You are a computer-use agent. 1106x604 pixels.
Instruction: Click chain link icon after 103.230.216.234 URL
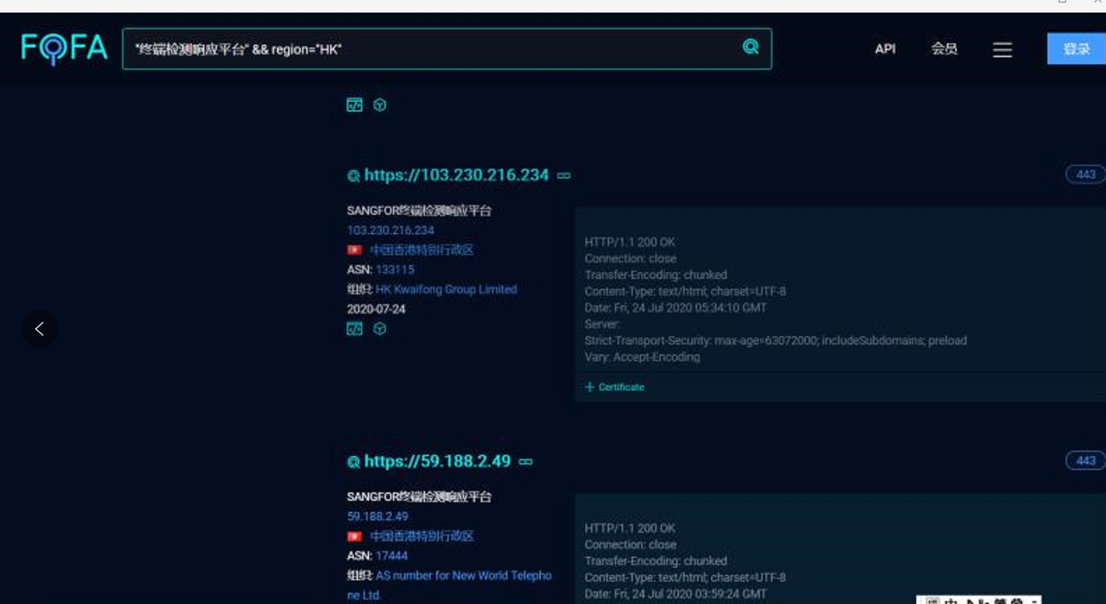564,176
